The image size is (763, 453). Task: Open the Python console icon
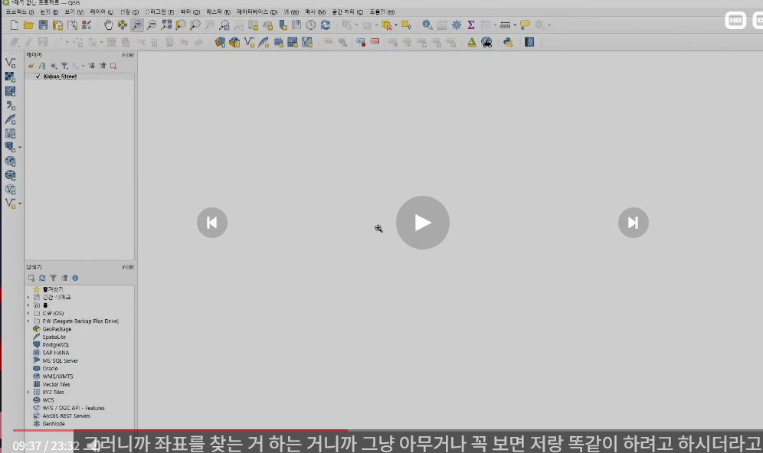508,42
